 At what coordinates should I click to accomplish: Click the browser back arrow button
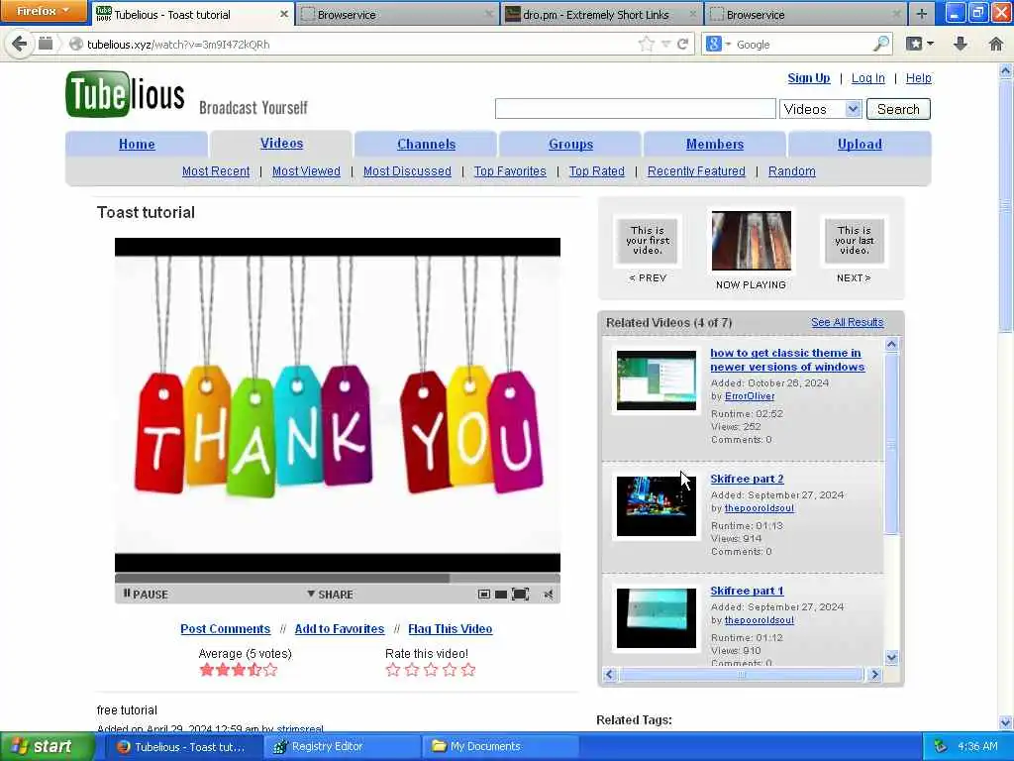pos(19,44)
